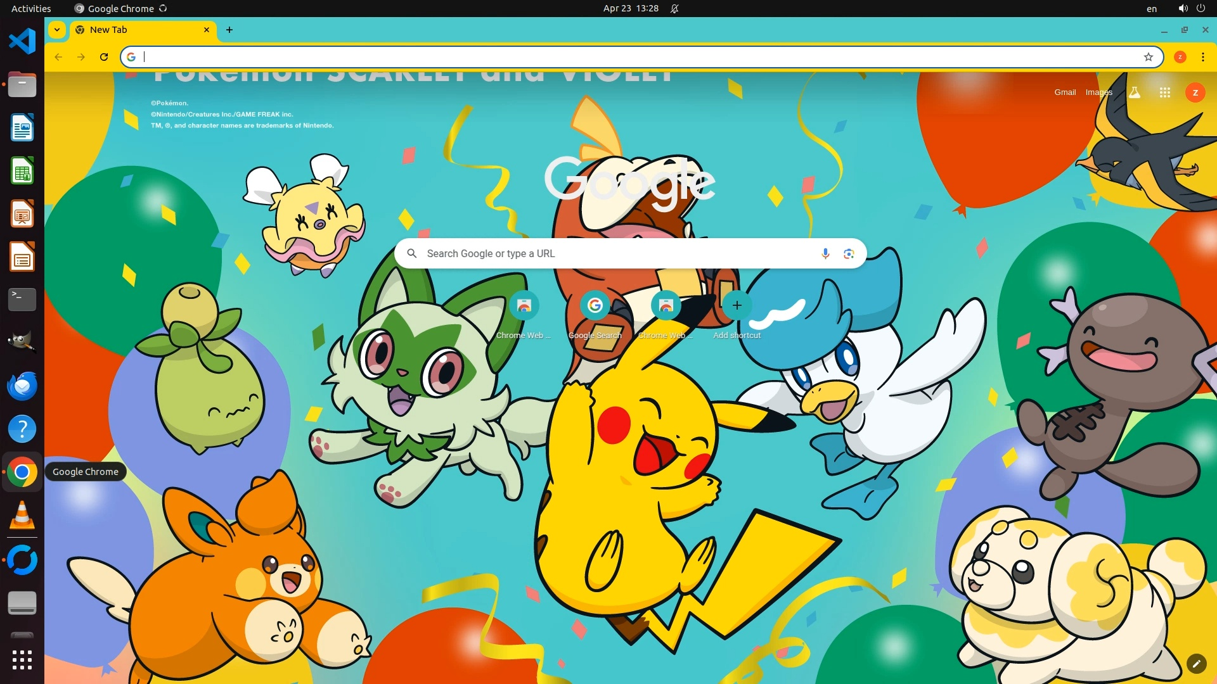Expand the tab search dropdown arrow

(57, 30)
